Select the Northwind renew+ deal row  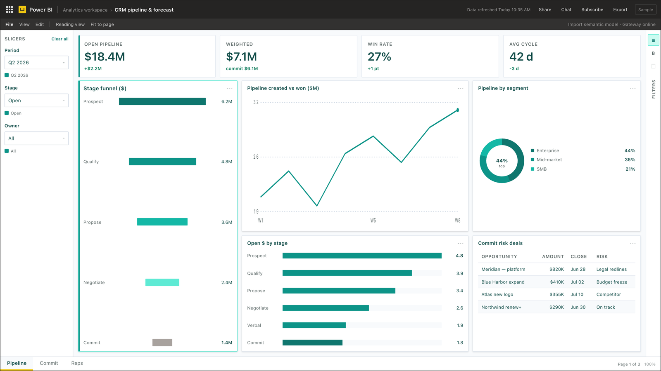(556, 307)
